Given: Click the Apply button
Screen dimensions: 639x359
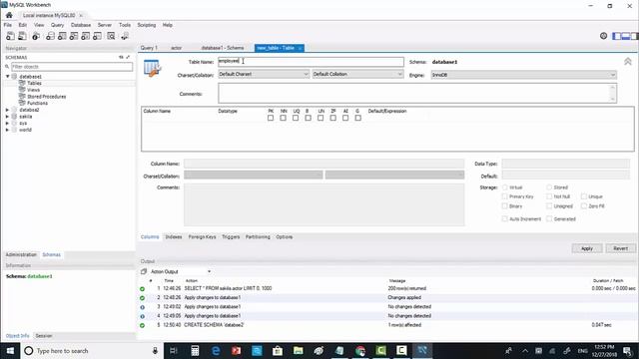Looking at the screenshot, I should 587,248.
